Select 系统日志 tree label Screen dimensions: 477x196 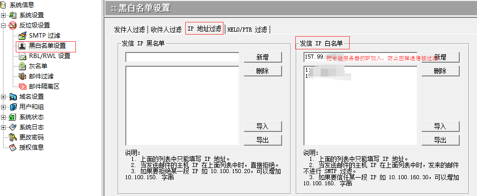[x=32, y=127]
